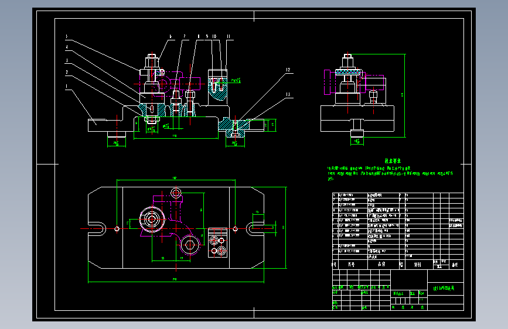The height and width of the screenshot is (329, 508).
Task: Select the four-hole tool setting block in plan view
Action: click(218, 243)
